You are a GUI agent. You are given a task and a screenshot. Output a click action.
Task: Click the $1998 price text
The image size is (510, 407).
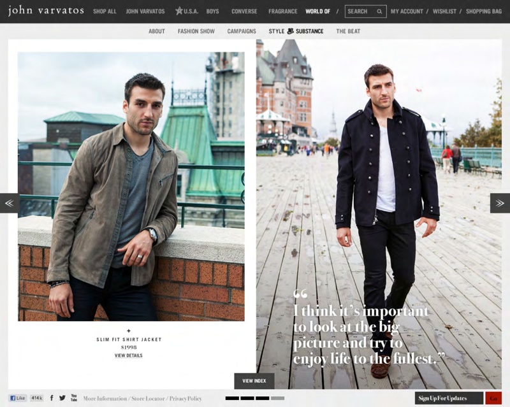(129, 347)
